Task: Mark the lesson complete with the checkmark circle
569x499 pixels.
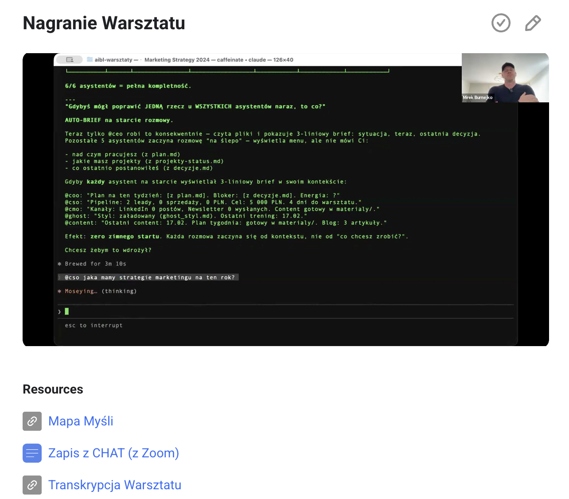Action: point(501,23)
